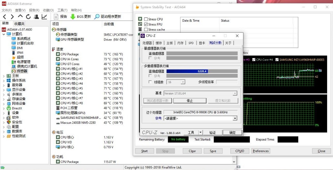Open the 基准 Version 17.01.64 dropdown
Image resolution: width=333 pixels, height=170 pixels.
[235, 93]
